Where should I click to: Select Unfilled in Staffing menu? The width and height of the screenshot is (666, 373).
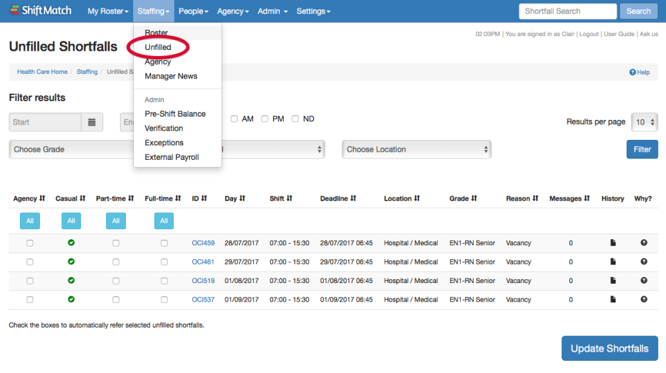(158, 47)
